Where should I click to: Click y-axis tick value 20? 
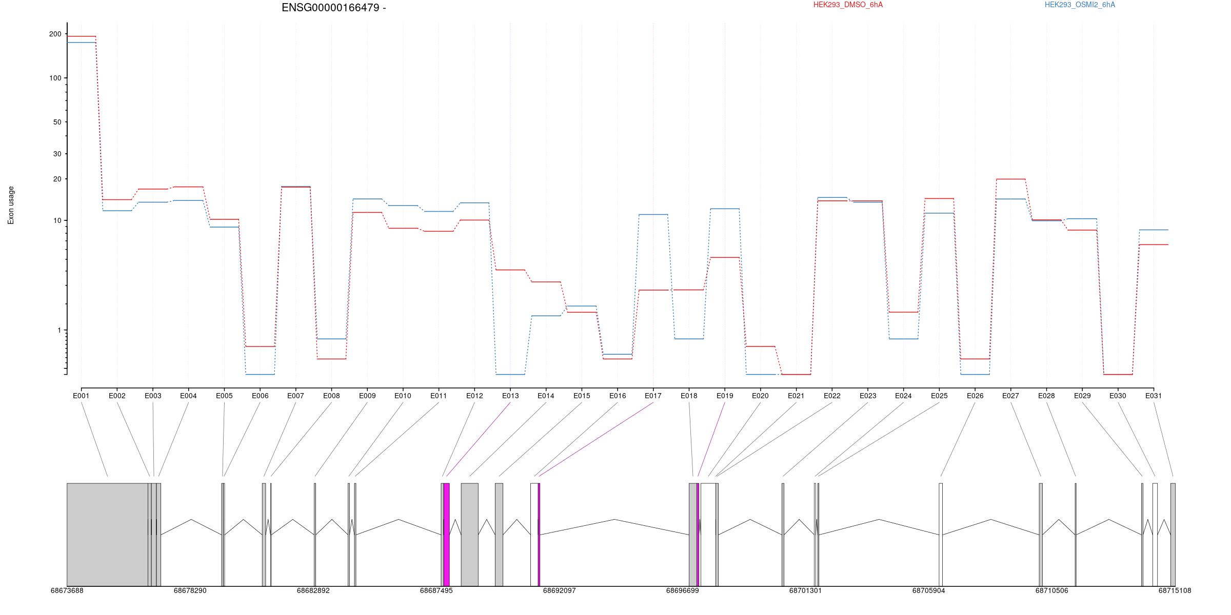[x=57, y=179]
